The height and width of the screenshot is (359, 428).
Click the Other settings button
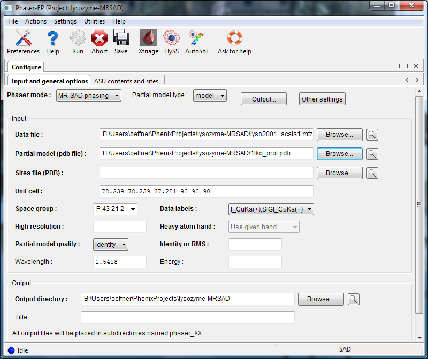point(322,99)
